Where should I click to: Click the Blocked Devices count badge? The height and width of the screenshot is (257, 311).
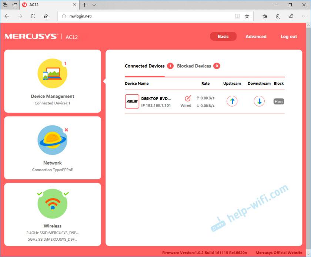coord(217,66)
